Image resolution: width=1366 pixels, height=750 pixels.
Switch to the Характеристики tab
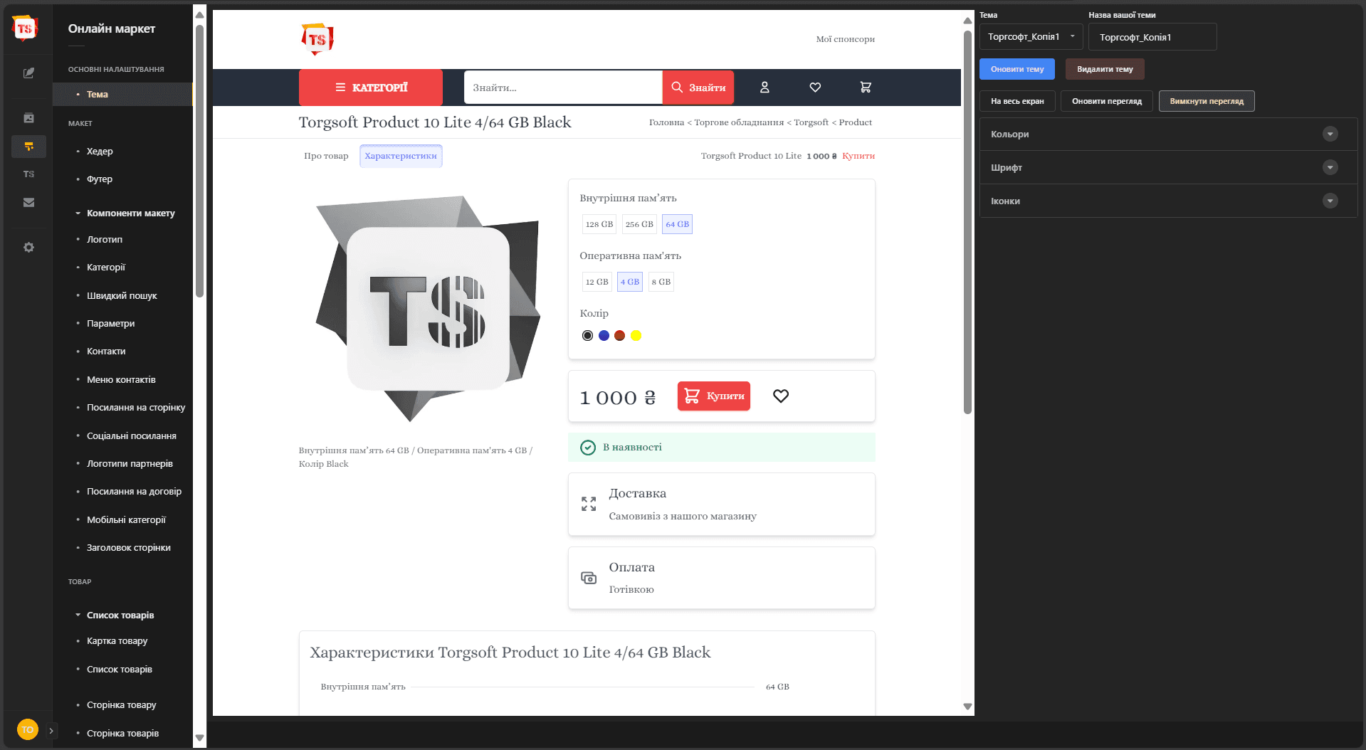401,156
